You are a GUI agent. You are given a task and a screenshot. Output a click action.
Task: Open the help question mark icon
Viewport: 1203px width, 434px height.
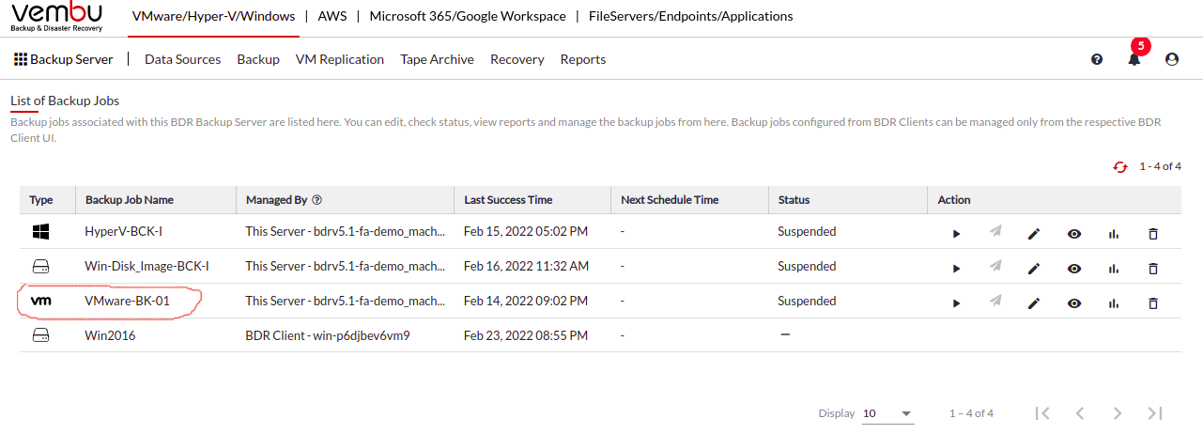[x=1097, y=59]
